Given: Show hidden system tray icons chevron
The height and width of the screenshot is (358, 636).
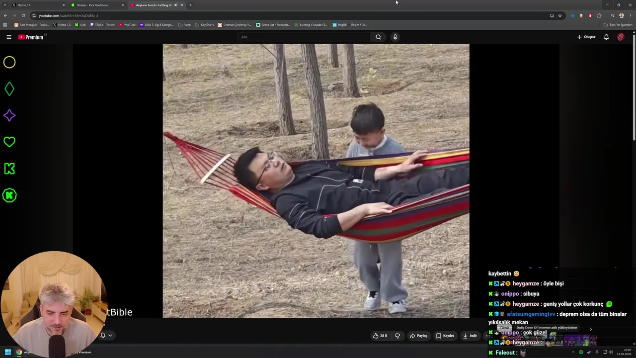Looking at the screenshot, I should pos(573,352).
